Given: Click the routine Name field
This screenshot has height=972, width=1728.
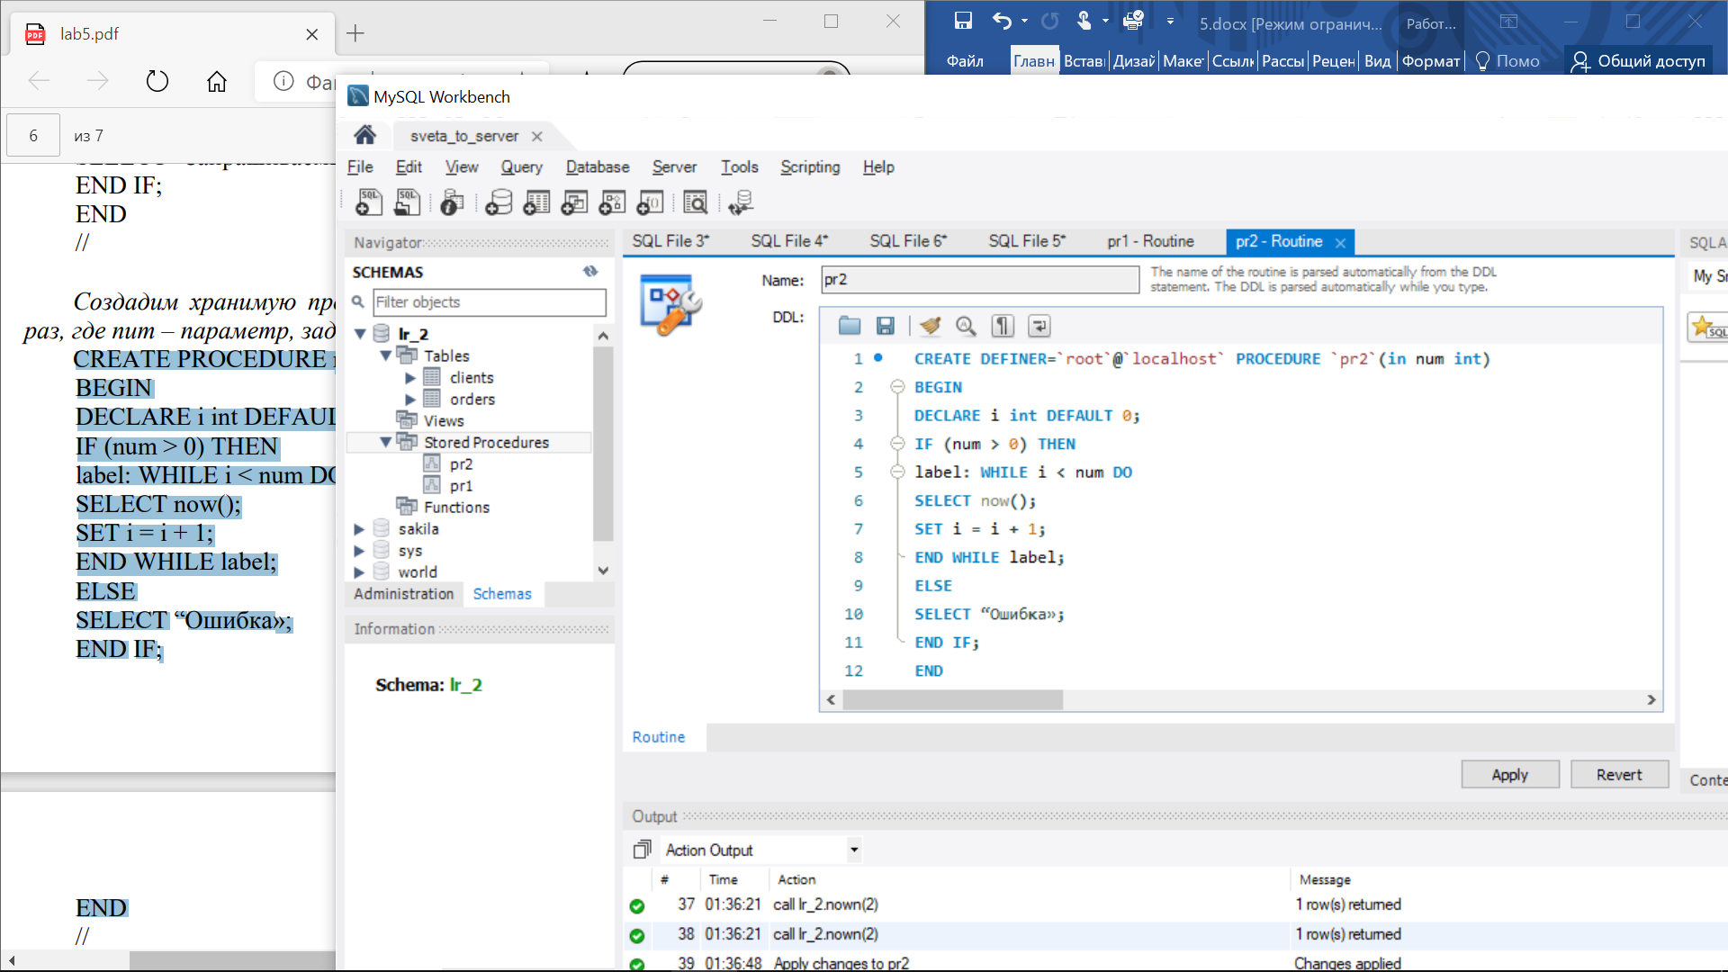Looking at the screenshot, I should click(980, 280).
